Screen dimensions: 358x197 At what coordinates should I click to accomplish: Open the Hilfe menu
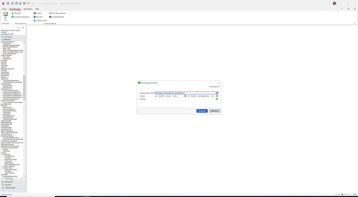(37, 9)
